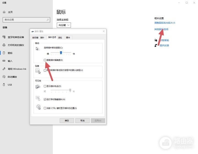Go to Home (主页) label
Image resolution: width=198 pixels, height=154 pixels.
point(10,12)
